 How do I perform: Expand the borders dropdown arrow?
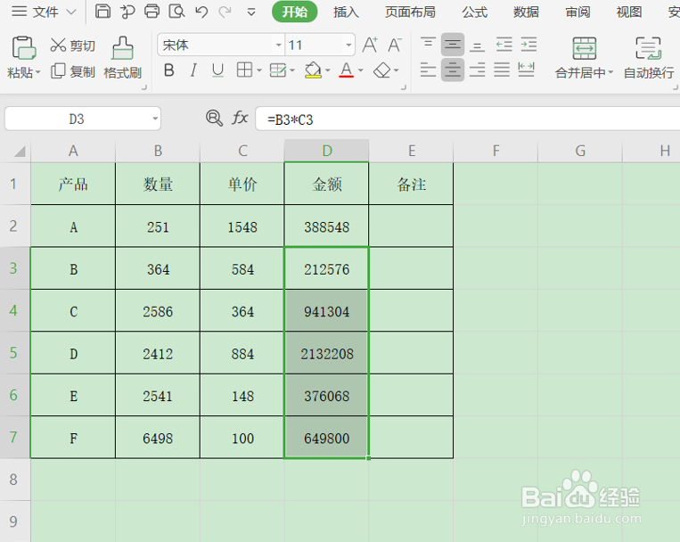coord(259,70)
